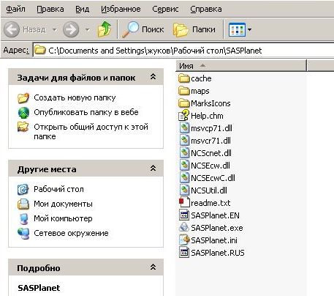Collapse the Другие места panel
The height and width of the screenshot is (296, 334).
pos(153,168)
